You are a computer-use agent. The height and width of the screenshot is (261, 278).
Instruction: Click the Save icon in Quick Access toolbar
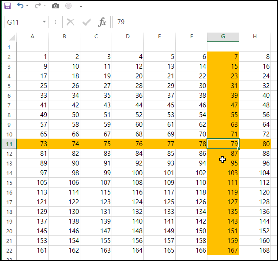(x=8, y=6)
